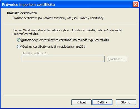Close the certificate import wizard window

136,4
